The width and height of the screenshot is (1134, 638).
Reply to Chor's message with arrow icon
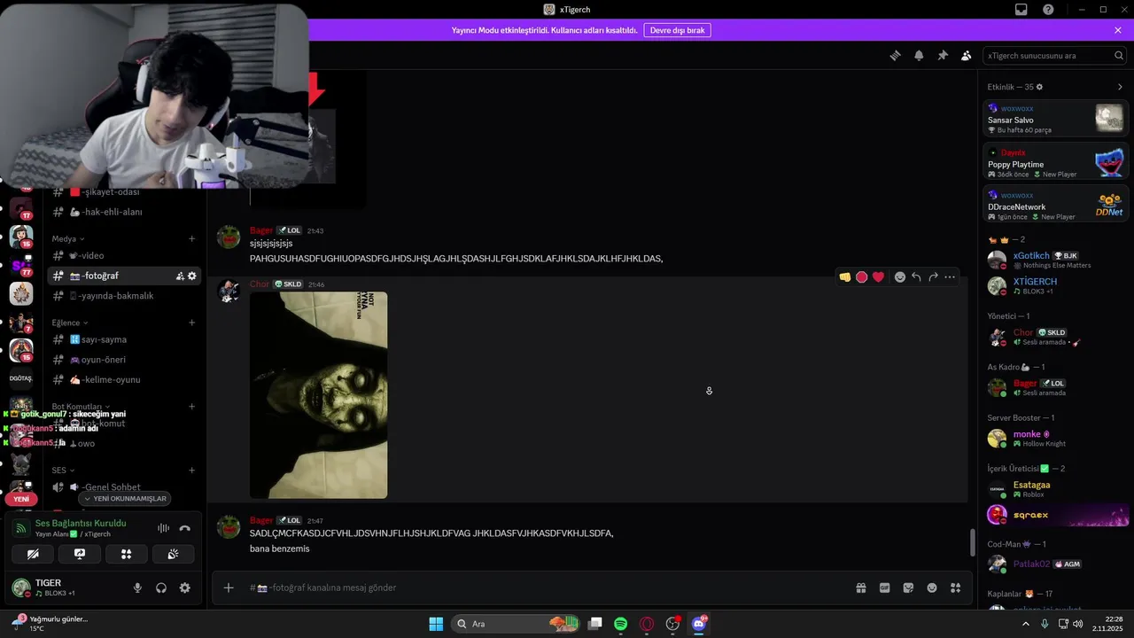[916, 277]
